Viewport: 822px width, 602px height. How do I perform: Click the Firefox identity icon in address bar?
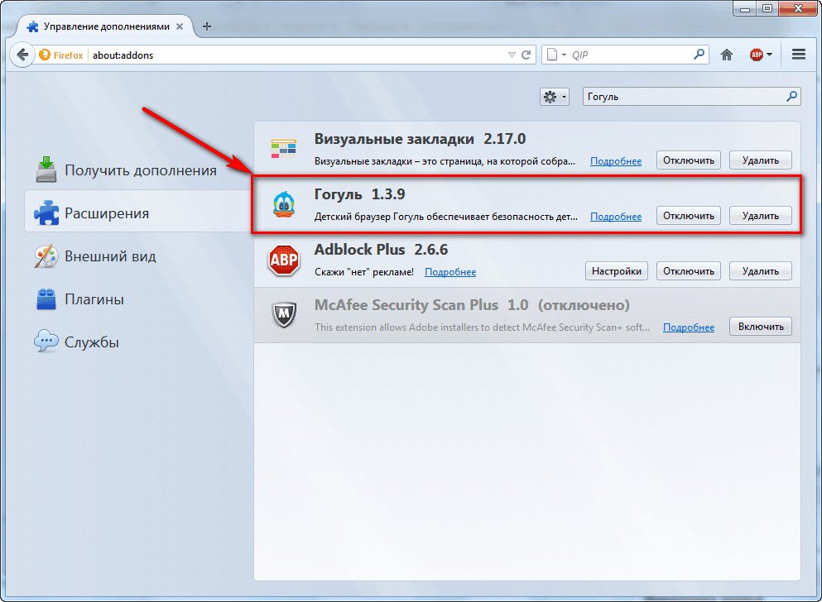pyautogui.click(x=45, y=55)
